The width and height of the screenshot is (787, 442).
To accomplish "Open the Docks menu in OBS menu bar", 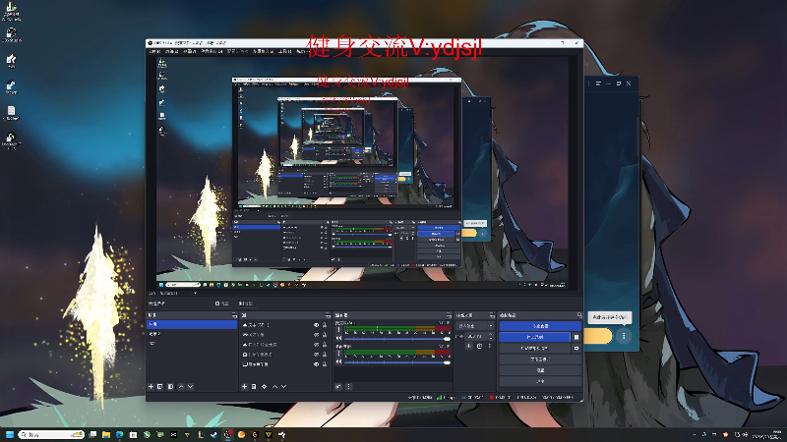I will tap(212, 51).
